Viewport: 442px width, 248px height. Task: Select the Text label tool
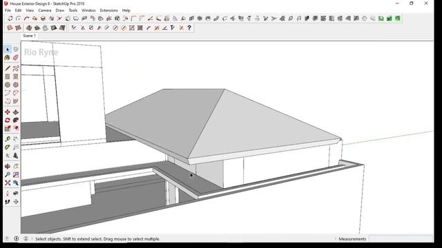[x=16, y=147]
